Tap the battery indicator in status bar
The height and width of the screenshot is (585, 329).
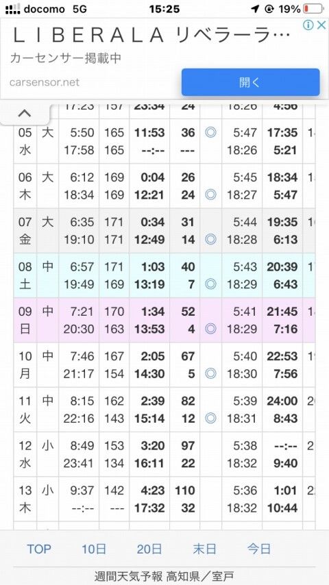(x=313, y=9)
